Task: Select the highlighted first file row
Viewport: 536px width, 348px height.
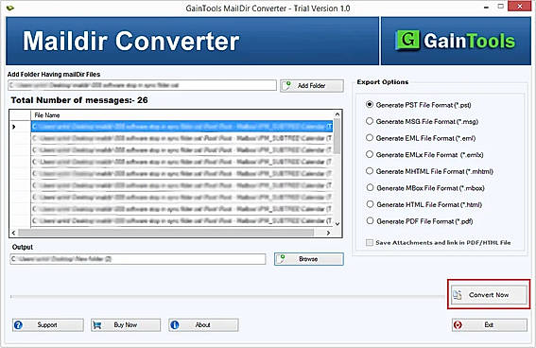Action: point(182,127)
